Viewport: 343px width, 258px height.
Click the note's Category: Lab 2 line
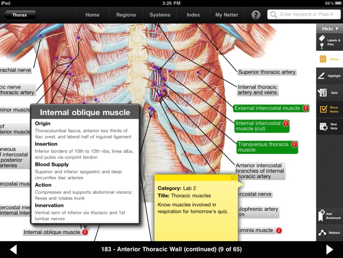[177, 188]
